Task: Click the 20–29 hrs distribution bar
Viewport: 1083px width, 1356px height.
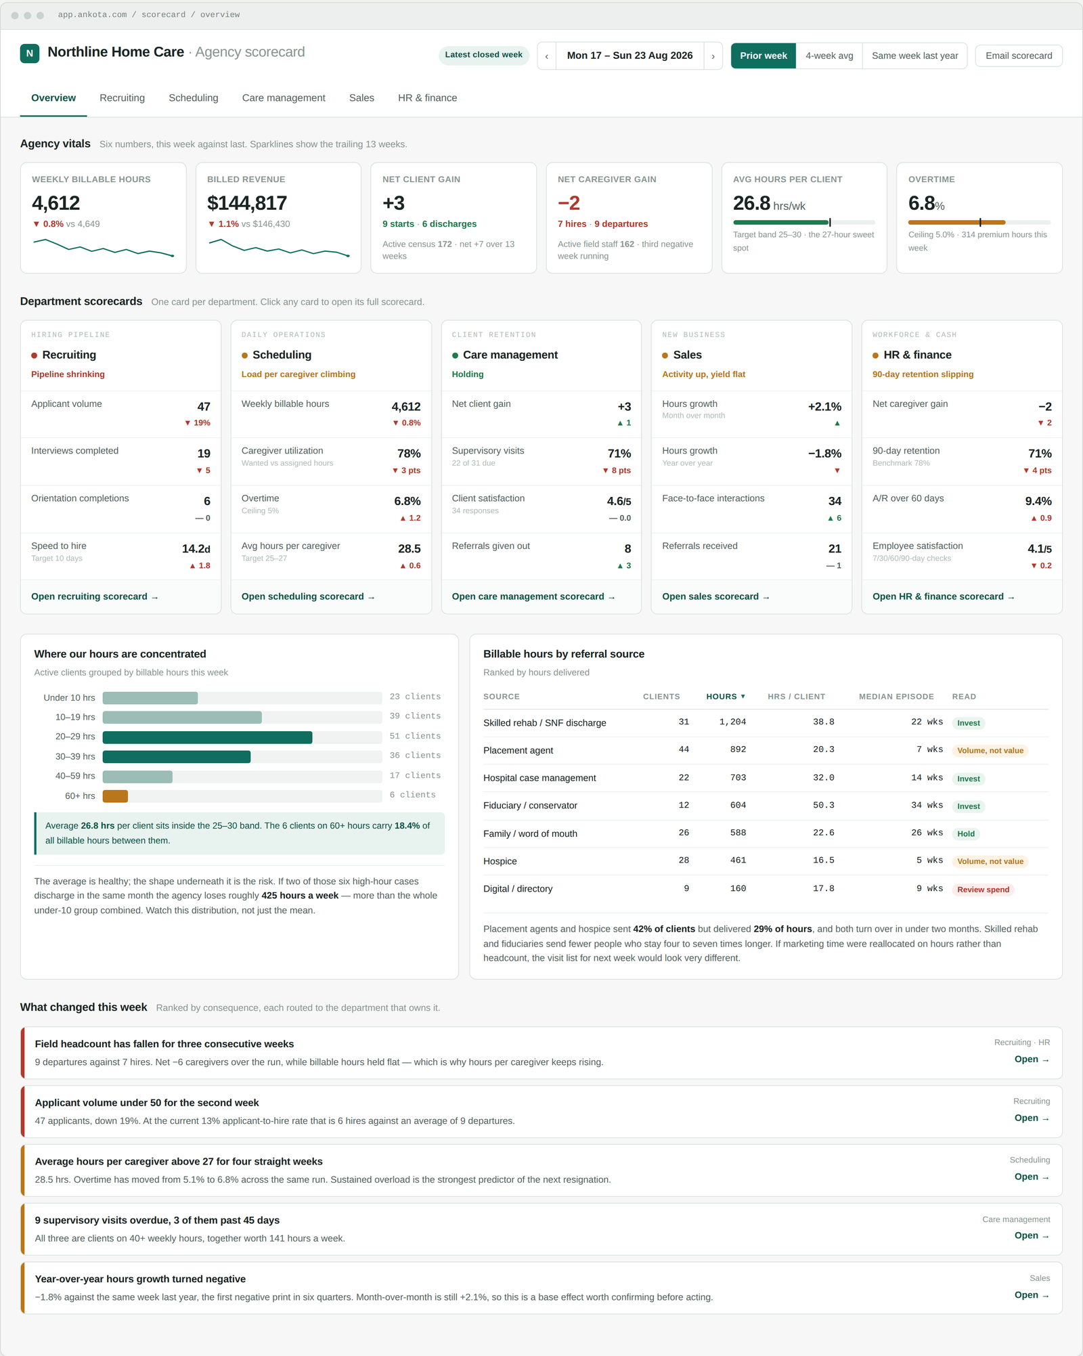Action: click(x=242, y=737)
